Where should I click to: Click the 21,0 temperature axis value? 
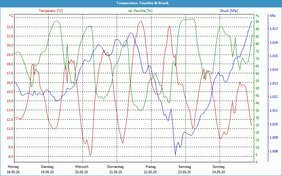point(10,36)
